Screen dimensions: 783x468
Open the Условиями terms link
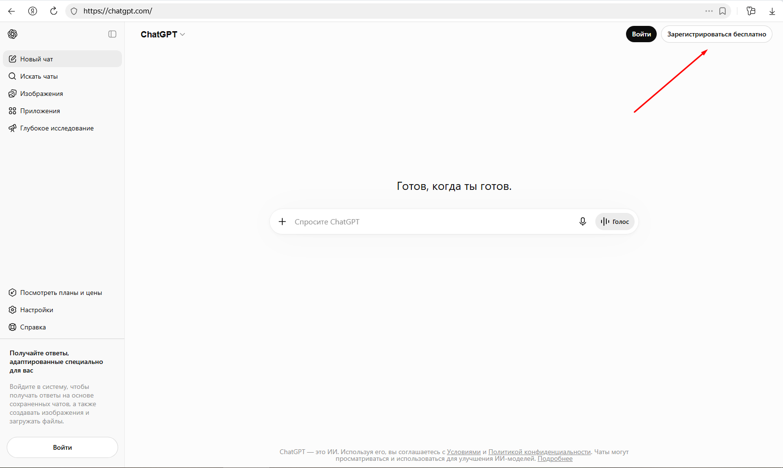pyautogui.click(x=464, y=452)
